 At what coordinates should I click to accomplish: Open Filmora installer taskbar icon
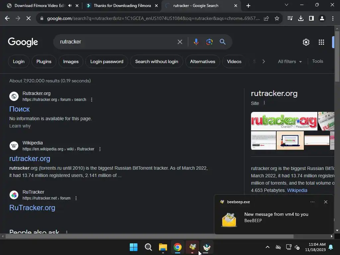coord(207,247)
